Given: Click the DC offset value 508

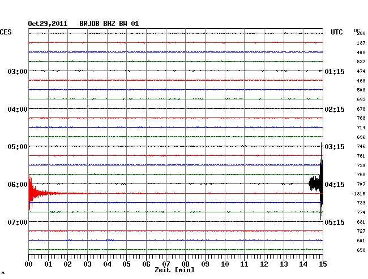Looking at the screenshot, I should click(x=361, y=90).
